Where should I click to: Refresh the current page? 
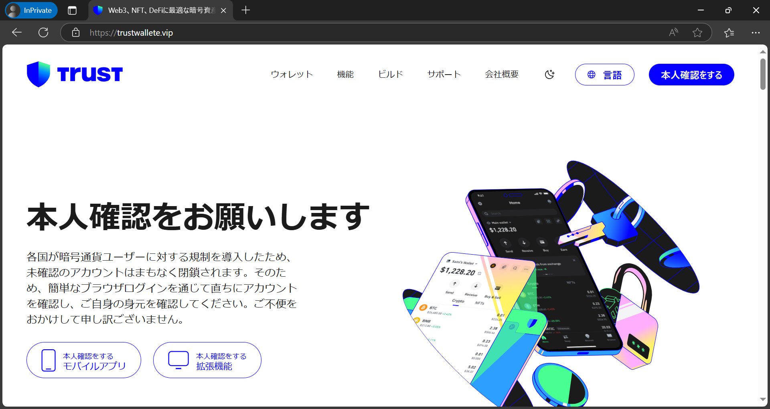pos(43,32)
